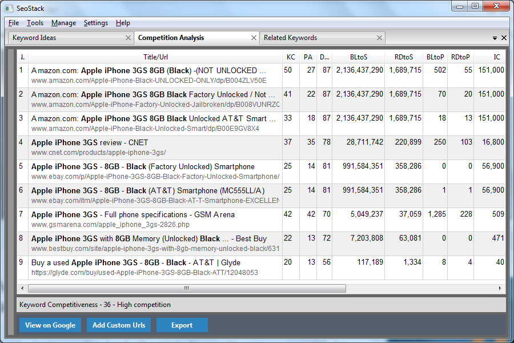Click the ebay.com/p/ Factory-Unlocked-Smartphone URL
The height and width of the screenshot is (343, 514).
155,177
